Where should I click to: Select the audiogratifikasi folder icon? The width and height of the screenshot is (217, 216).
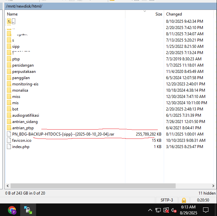(x=9, y=115)
